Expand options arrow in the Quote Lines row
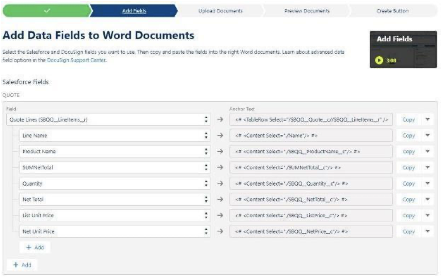 tap(427, 120)
